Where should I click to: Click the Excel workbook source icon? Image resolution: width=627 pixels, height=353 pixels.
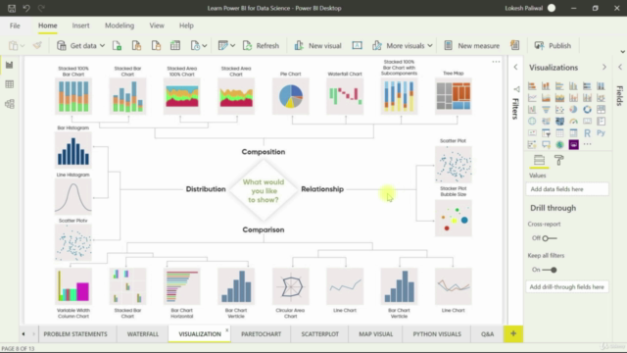click(x=118, y=46)
